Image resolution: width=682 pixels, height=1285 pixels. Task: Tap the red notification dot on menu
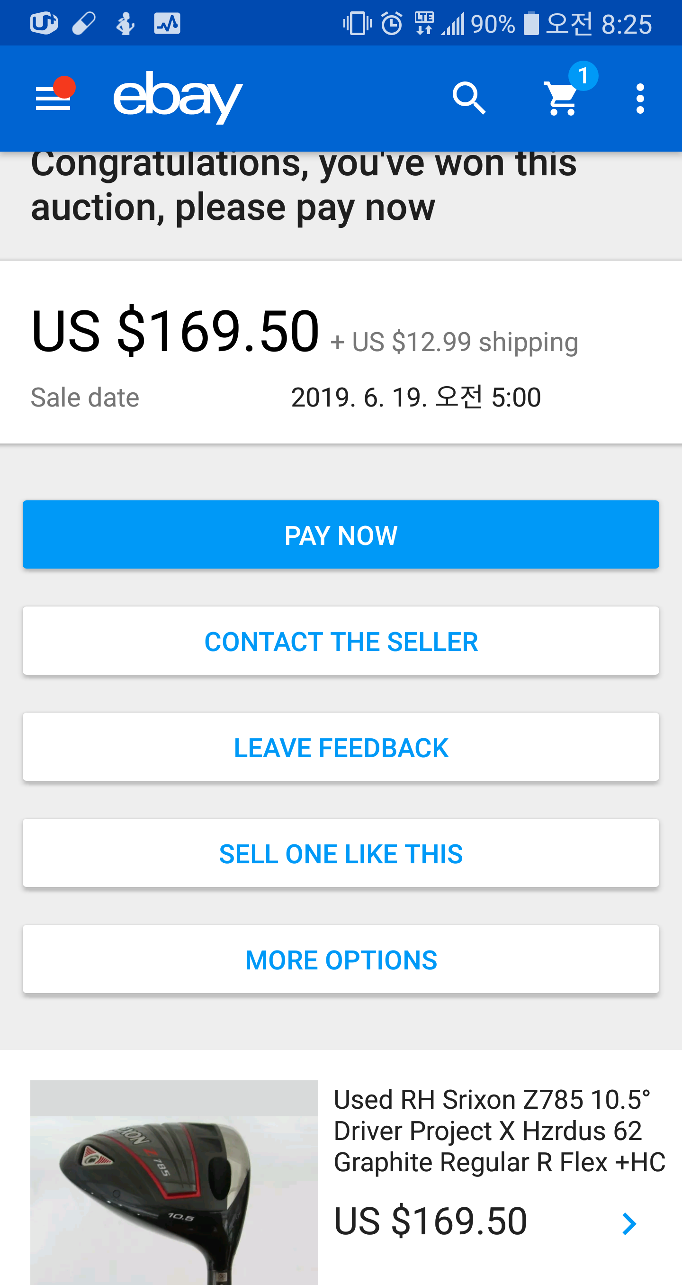(x=65, y=87)
